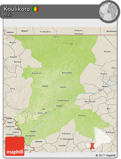This screenshot has height=159, width=121.
Task: Click the Nioro label
Action: point(13,42)
